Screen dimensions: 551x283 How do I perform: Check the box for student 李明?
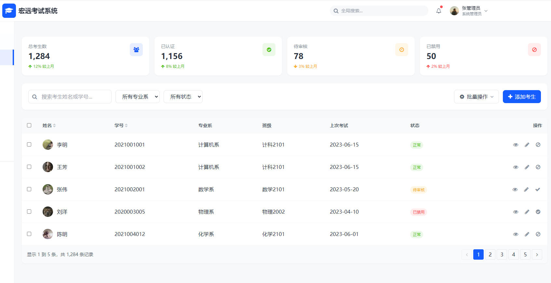point(29,145)
